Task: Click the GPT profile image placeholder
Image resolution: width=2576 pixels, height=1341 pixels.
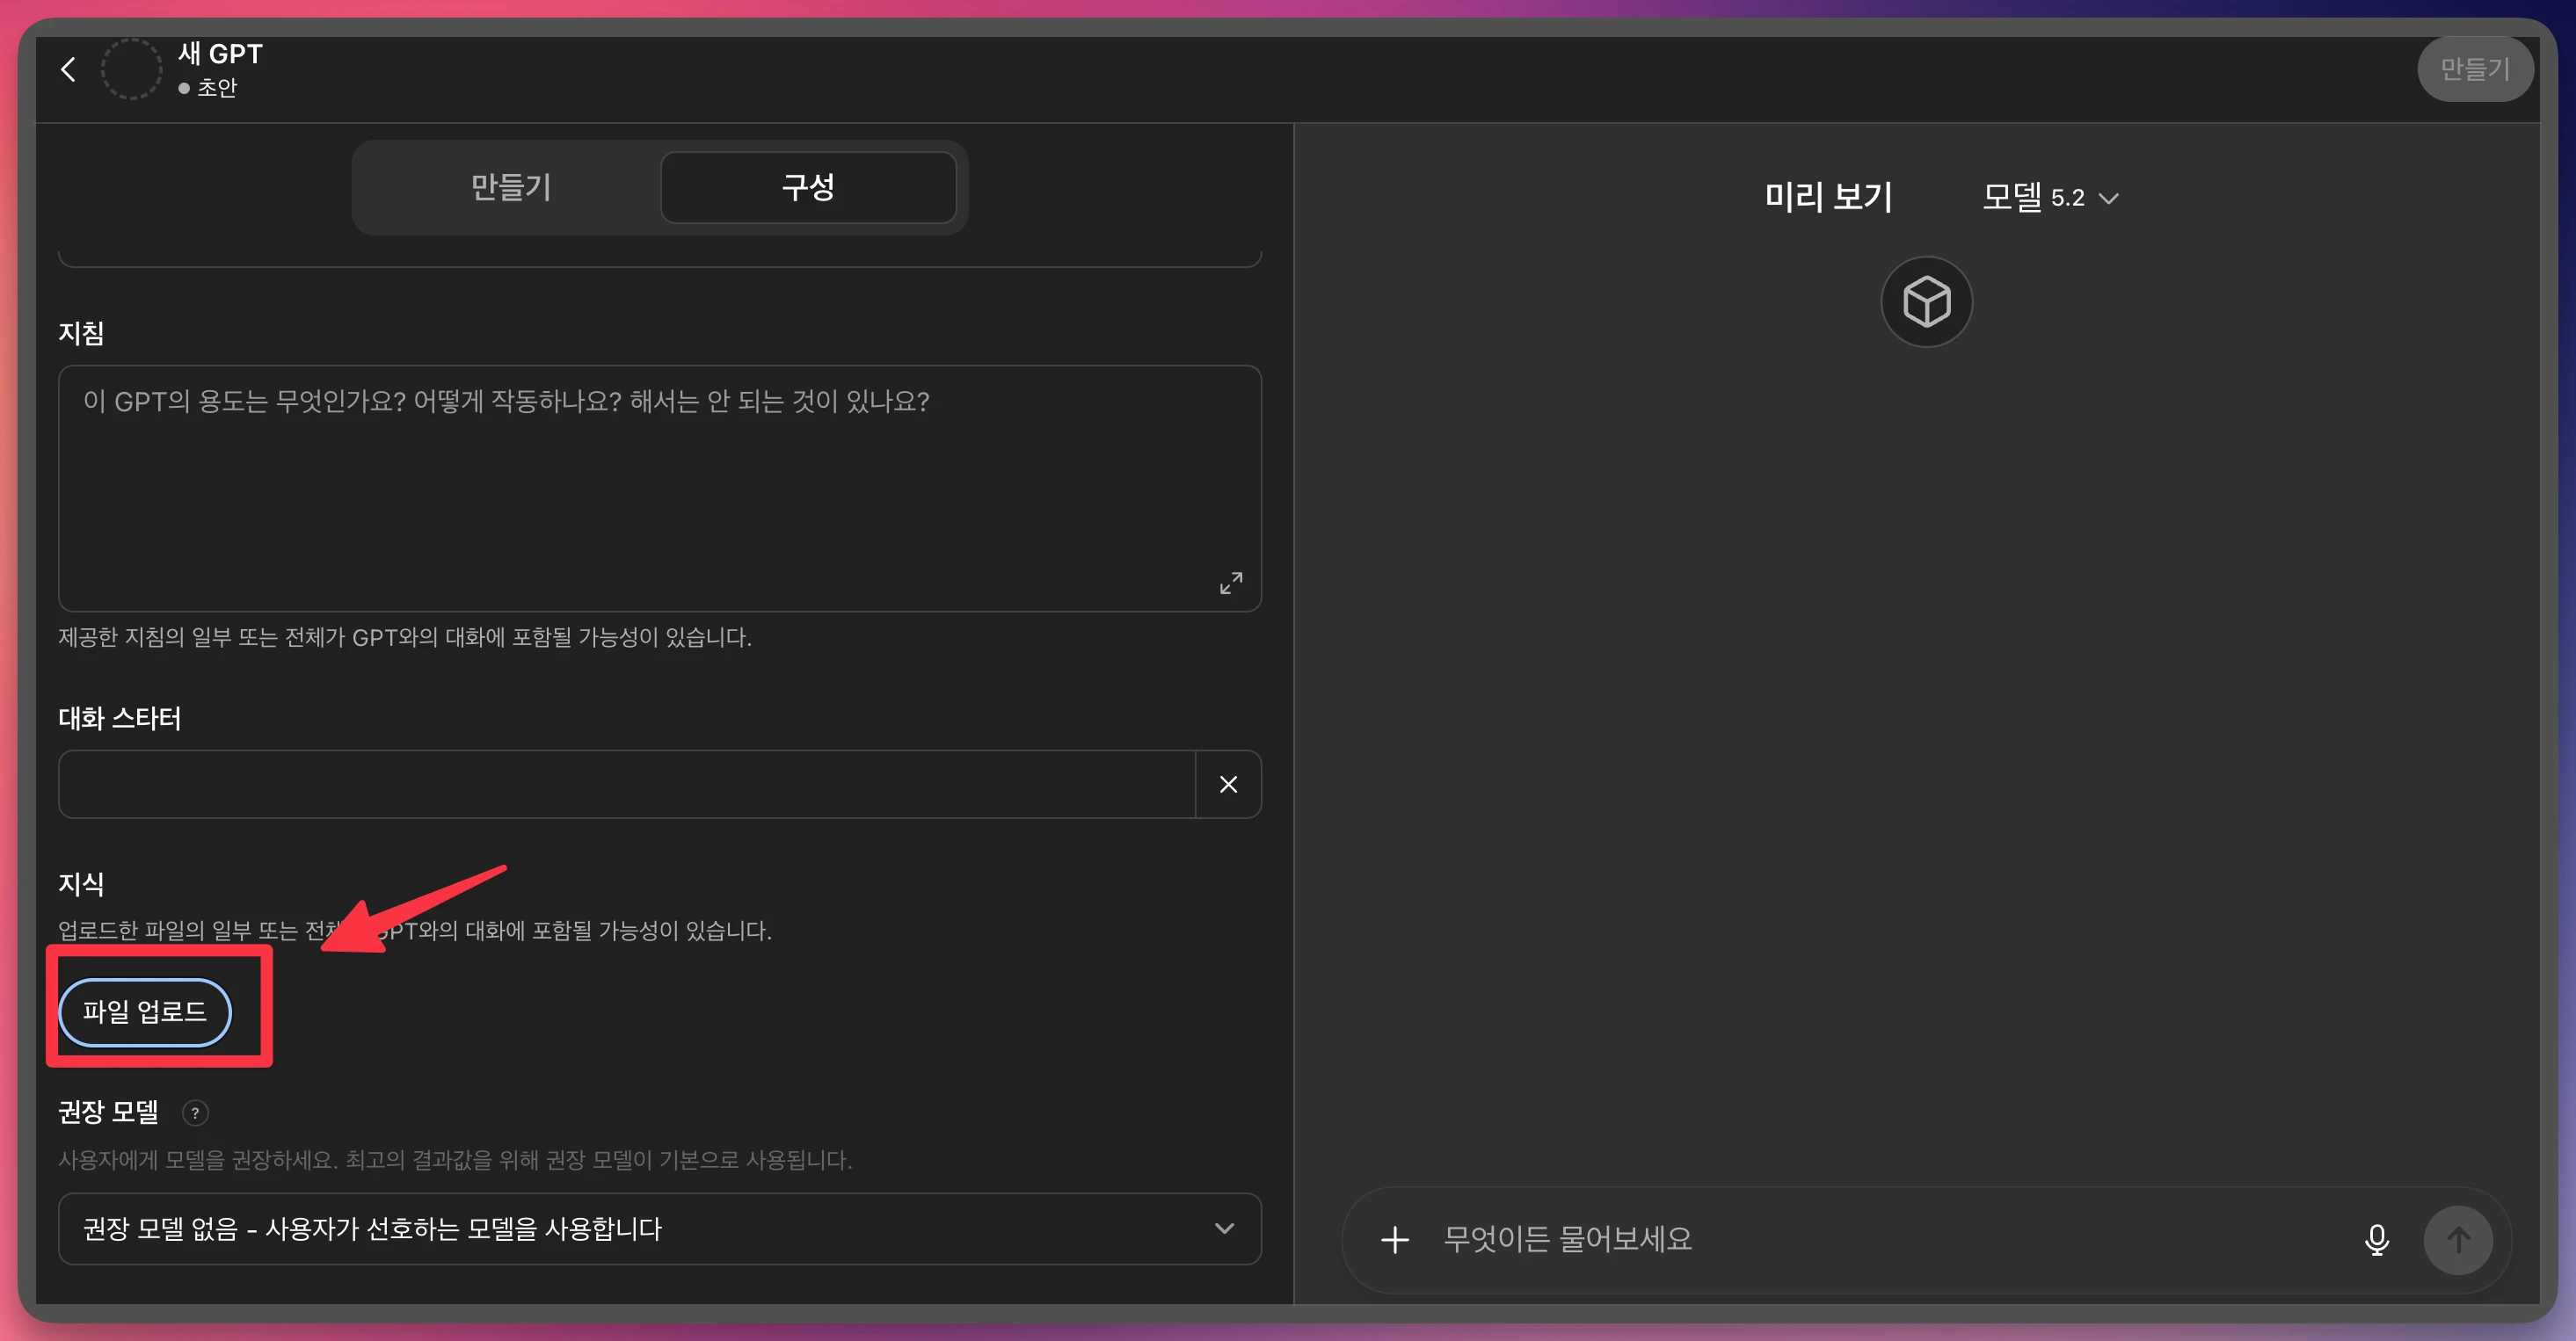Action: 131,69
